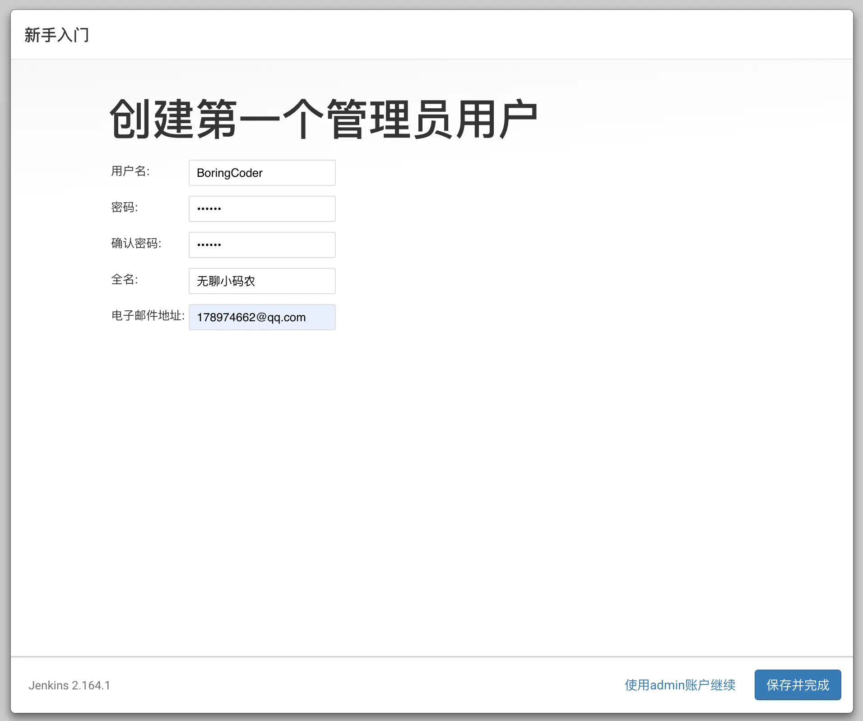Select the 密码 password field
The height and width of the screenshot is (721, 863).
[262, 209]
